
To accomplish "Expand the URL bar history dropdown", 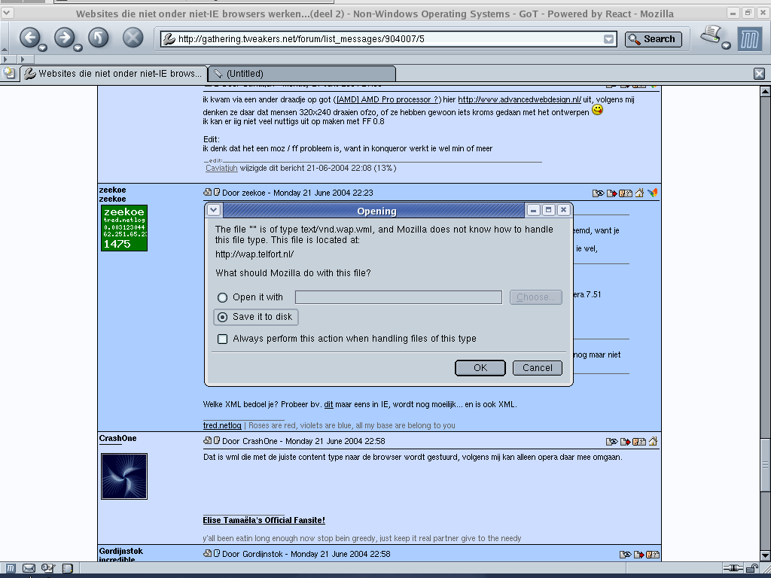I will tap(608, 39).
